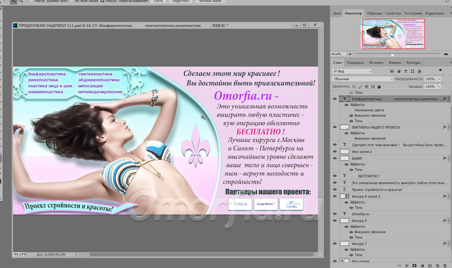The width and height of the screenshot is (452, 268).
Task: Click fx badge on Фигура 5 layer
Action: click(x=444, y=221)
